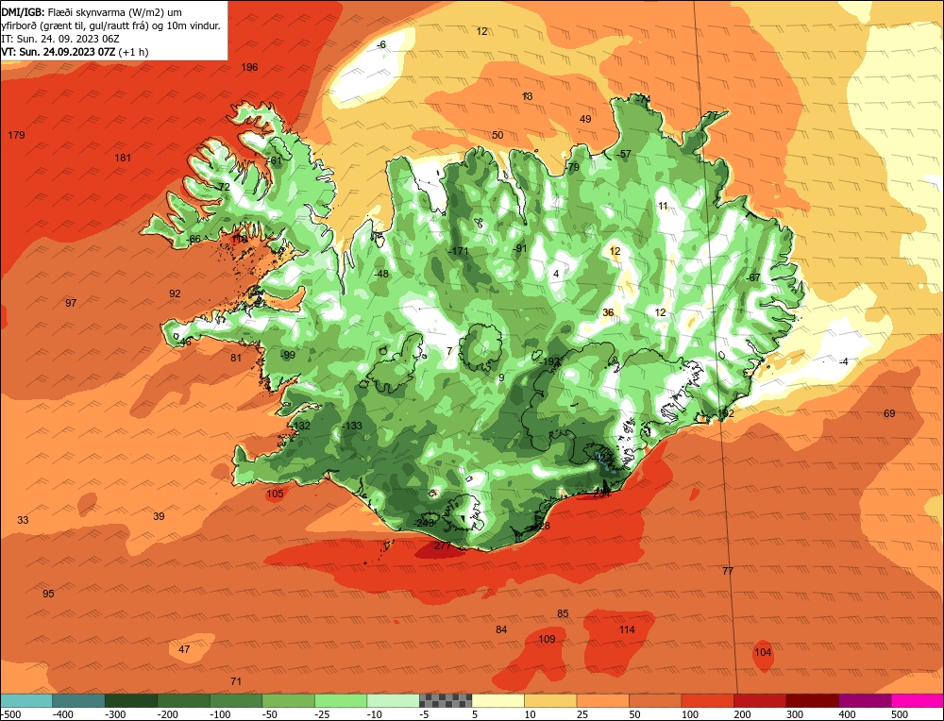The height and width of the screenshot is (721, 944).
Task: Click the legend label -500
Action: [11, 714]
